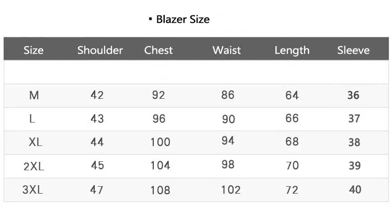Click the shoulder value 47
This screenshot has height=209, width=392.
coord(97,190)
